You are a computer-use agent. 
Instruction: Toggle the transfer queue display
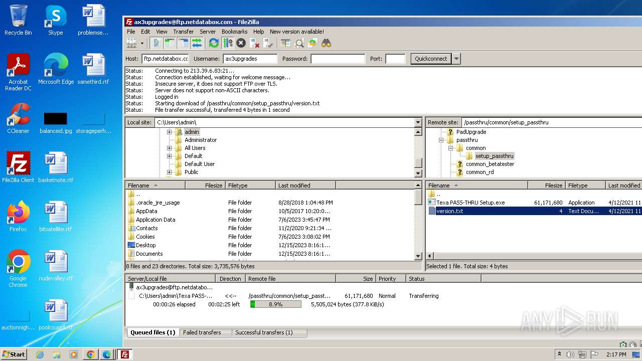pos(197,43)
